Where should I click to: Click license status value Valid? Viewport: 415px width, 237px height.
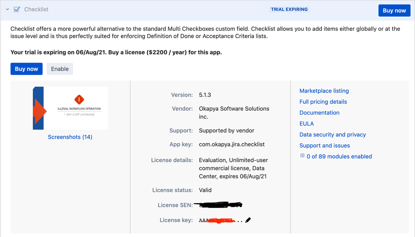click(205, 190)
